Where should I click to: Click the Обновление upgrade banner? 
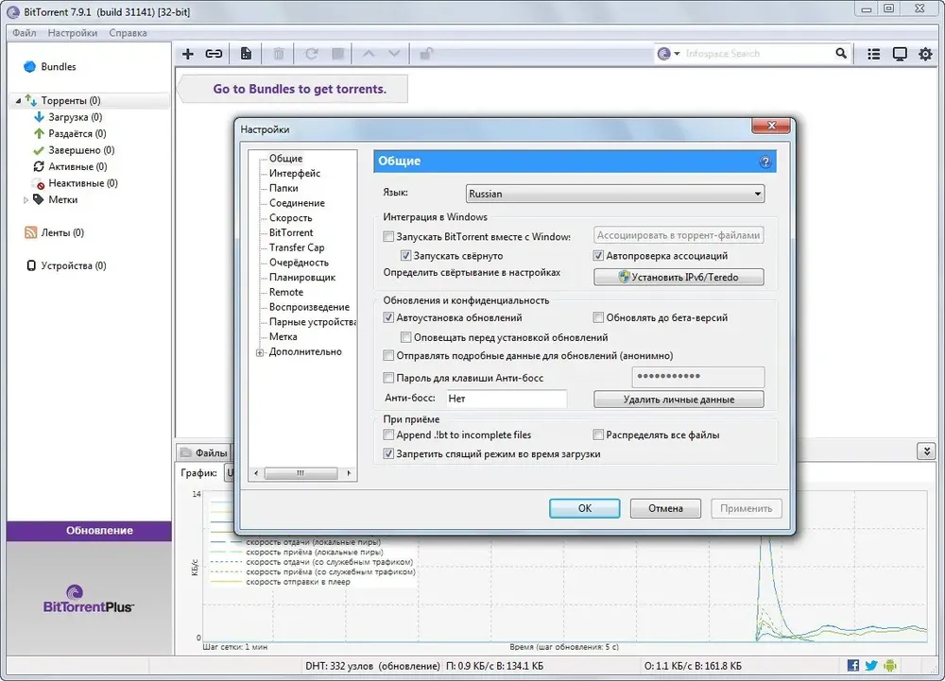pyautogui.click(x=89, y=531)
